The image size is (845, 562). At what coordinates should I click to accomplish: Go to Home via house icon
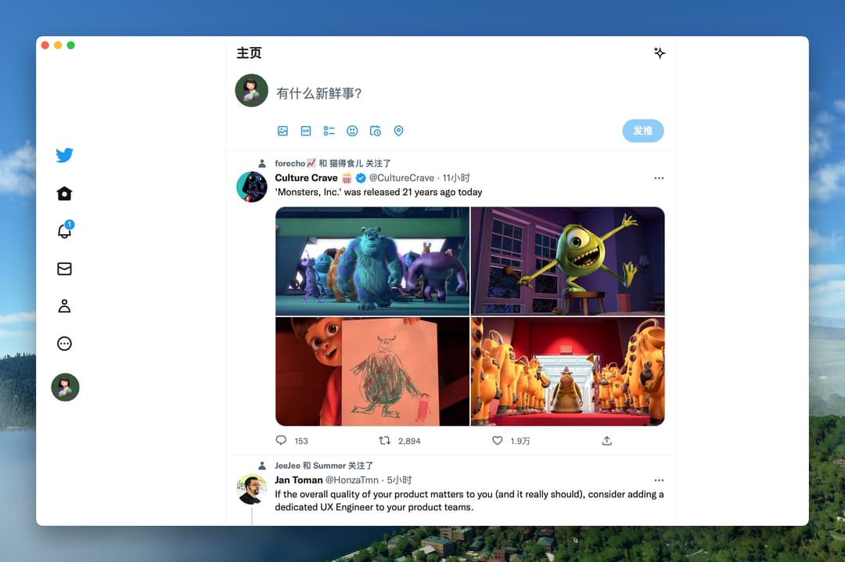65,193
